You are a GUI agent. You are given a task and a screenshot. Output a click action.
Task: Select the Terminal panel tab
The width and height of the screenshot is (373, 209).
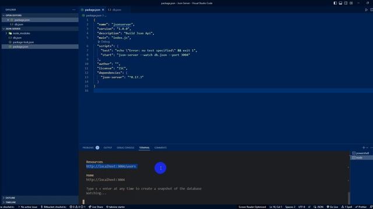coord(144,147)
